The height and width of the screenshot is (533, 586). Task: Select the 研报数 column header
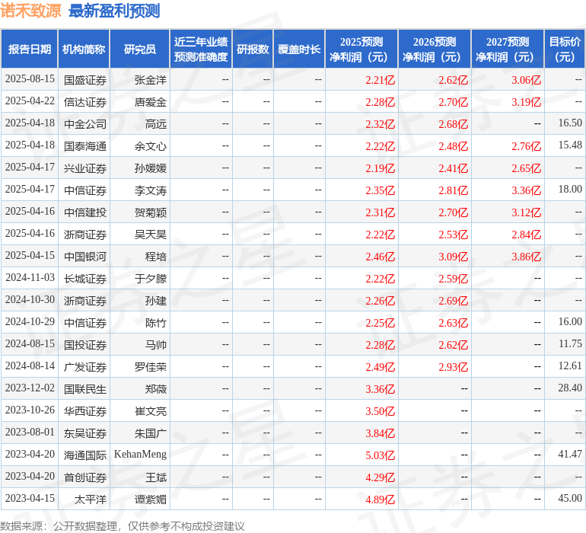[x=253, y=49]
